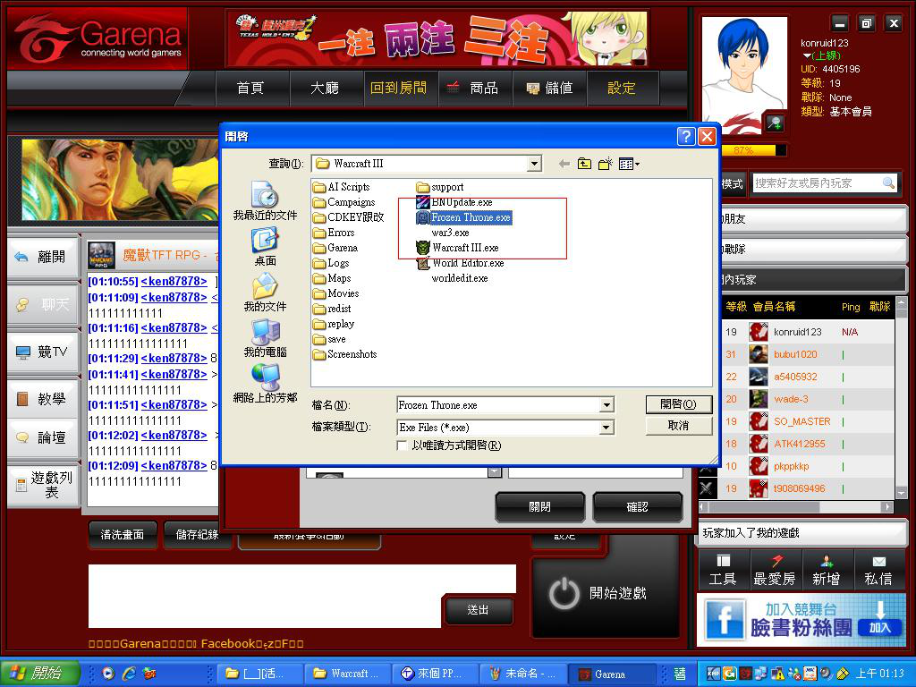Go to recent documents shortcut
This screenshot has width=916, height=687.
[x=265, y=200]
